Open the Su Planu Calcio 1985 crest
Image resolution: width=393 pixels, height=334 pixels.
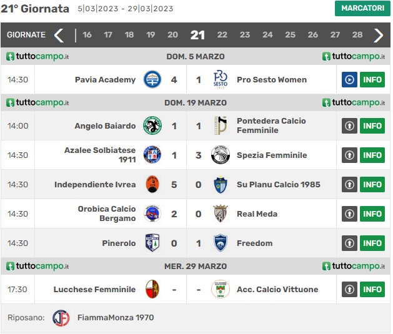221,185
